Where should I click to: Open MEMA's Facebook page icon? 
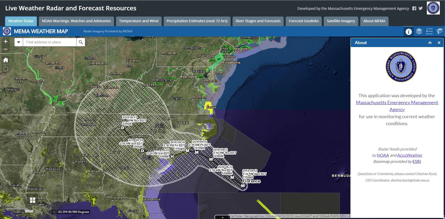pos(414,9)
